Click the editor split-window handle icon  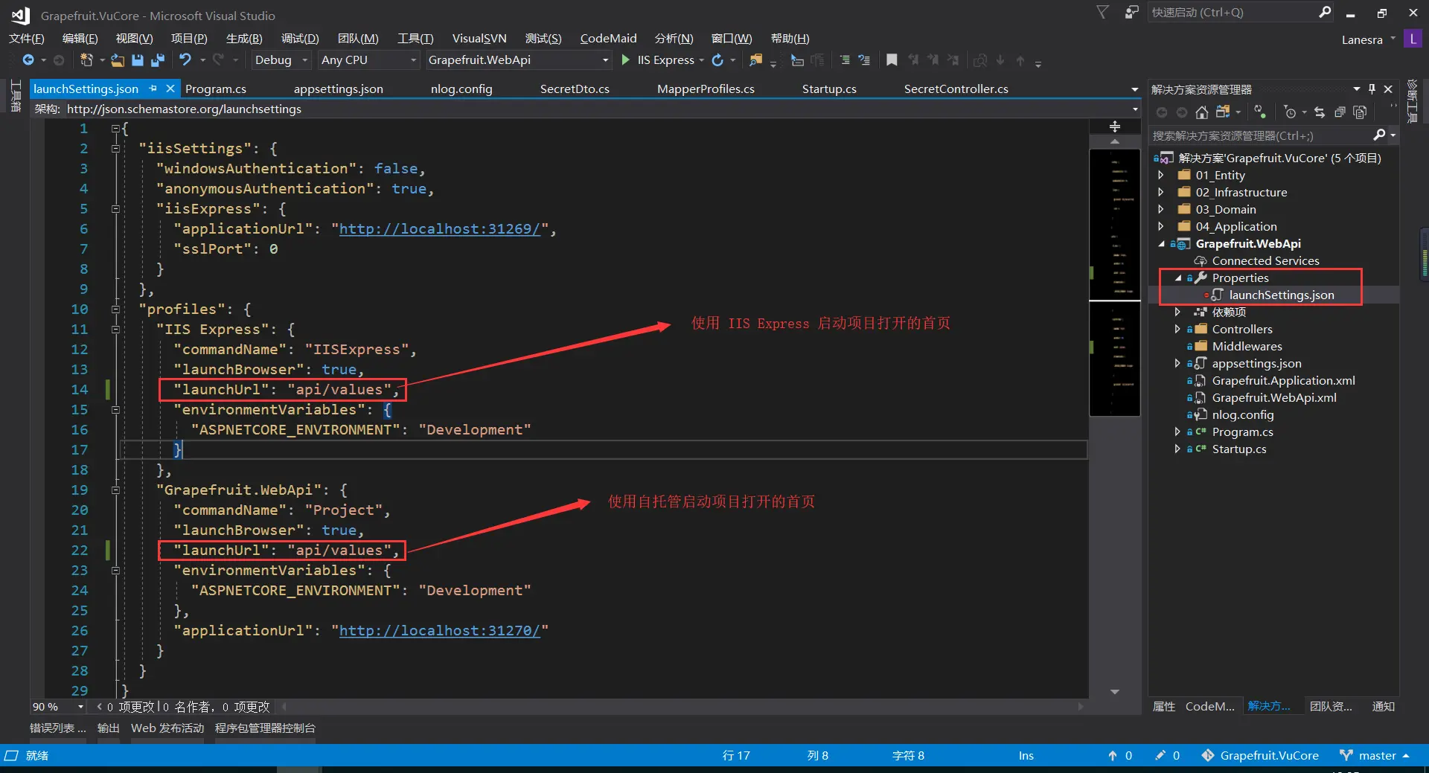(1115, 126)
